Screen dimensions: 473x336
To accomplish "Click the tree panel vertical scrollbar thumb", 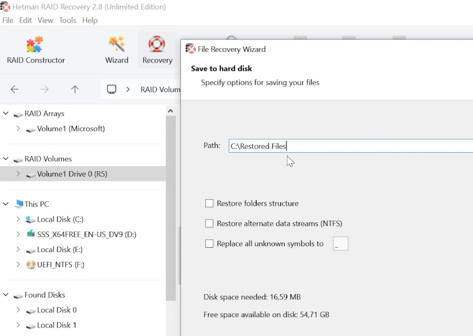I will click(171, 208).
